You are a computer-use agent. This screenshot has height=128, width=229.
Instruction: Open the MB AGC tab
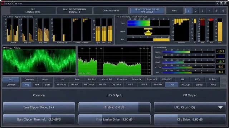coord(75,85)
